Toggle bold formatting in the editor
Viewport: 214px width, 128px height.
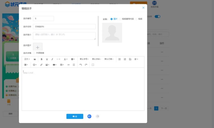coord(41,59)
